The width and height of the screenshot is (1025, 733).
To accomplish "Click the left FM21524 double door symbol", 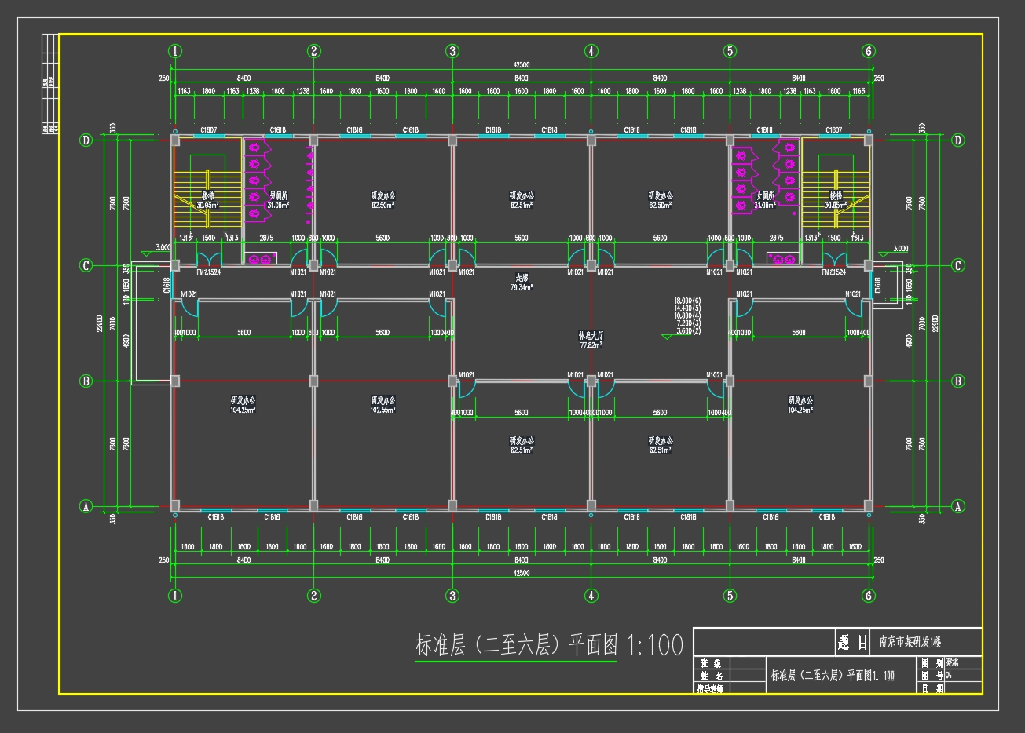I will click(208, 258).
